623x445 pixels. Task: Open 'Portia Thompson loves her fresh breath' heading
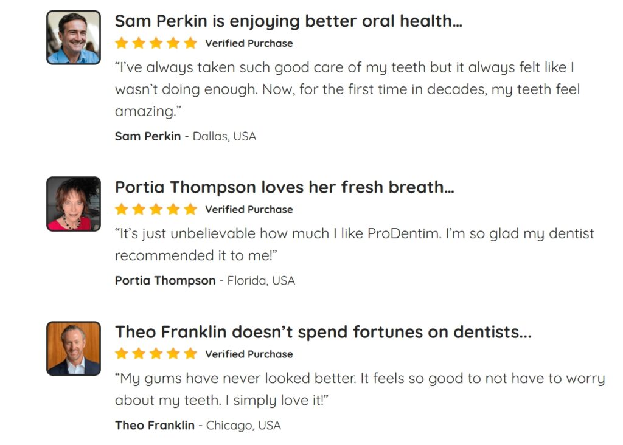click(x=285, y=187)
